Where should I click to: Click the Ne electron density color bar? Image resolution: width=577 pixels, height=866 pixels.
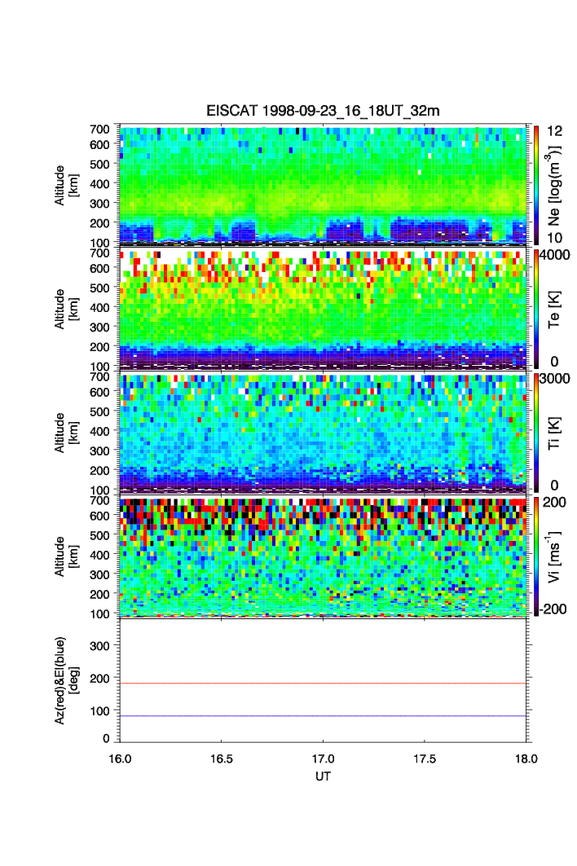535,184
